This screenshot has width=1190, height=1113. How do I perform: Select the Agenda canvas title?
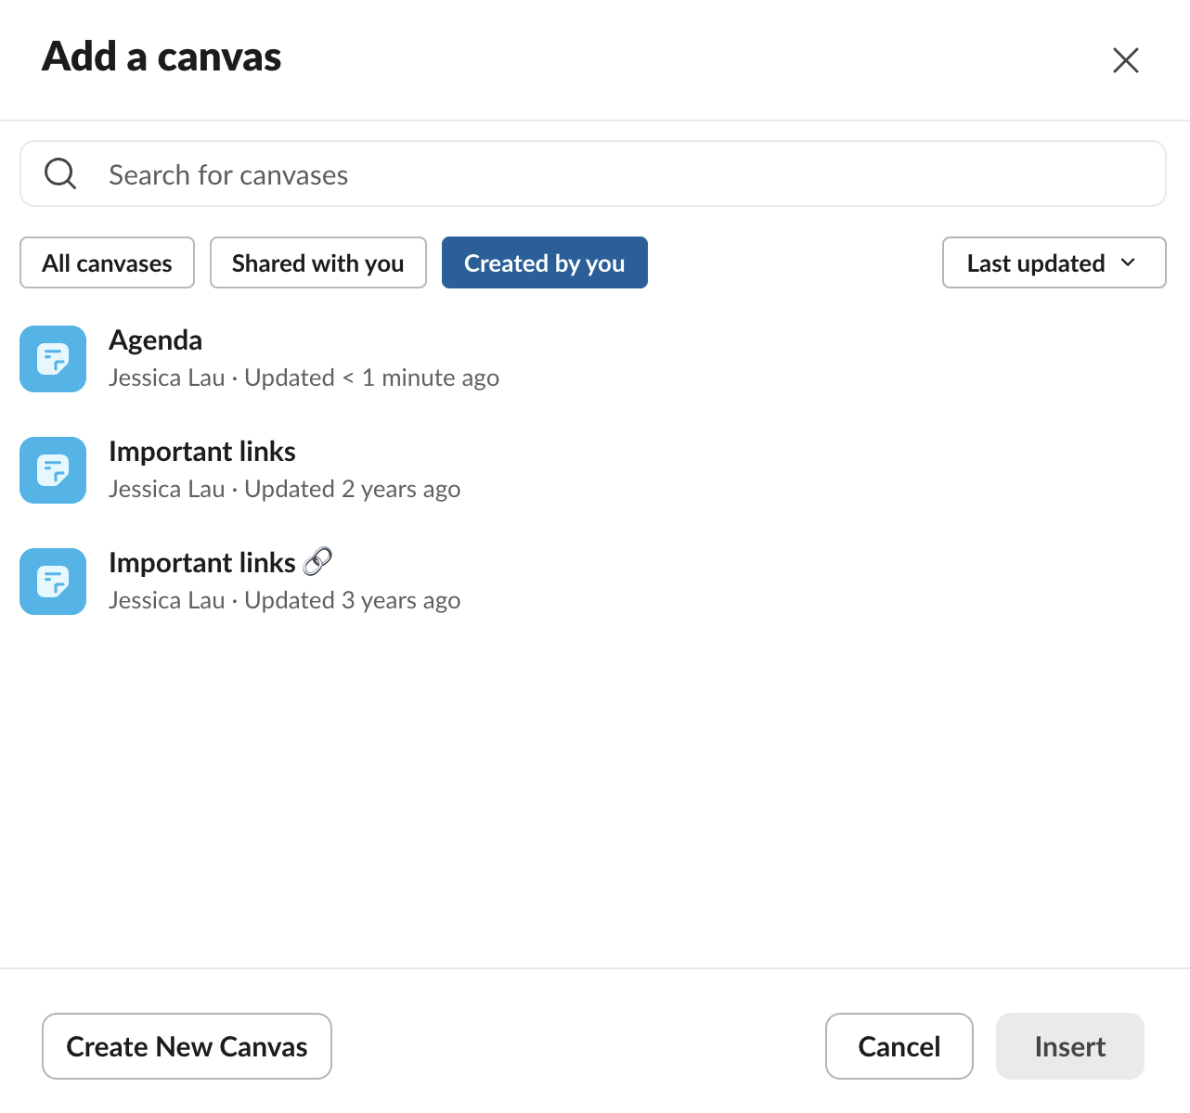coord(156,340)
